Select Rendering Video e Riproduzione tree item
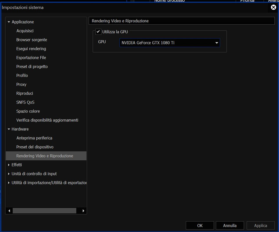 pos(46,156)
